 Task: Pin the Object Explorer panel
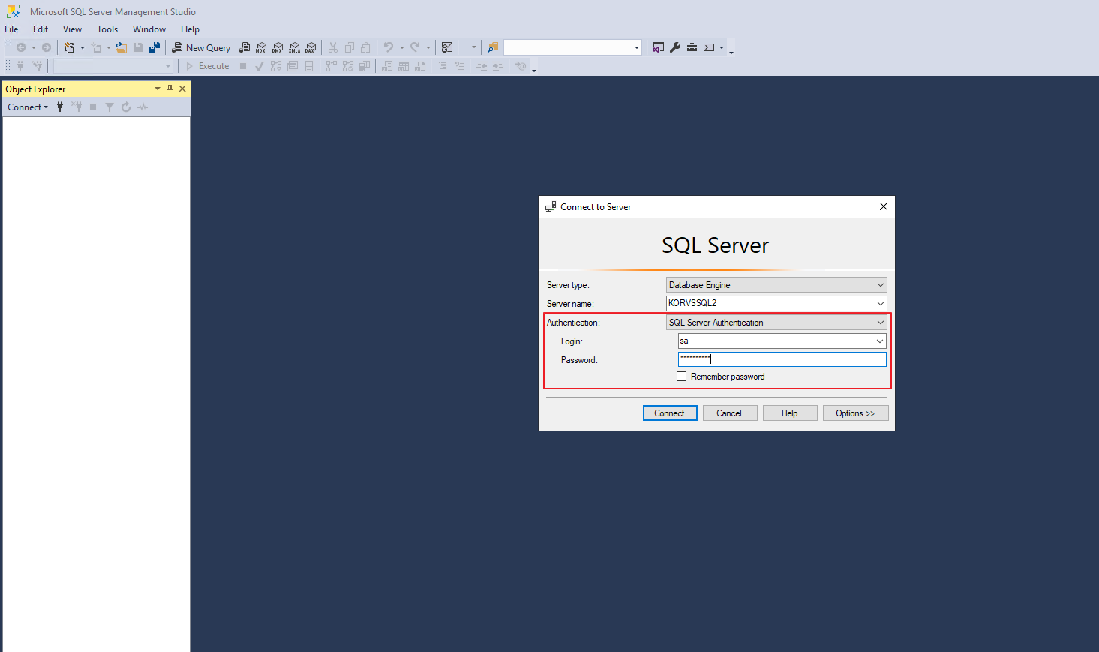coord(170,89)
